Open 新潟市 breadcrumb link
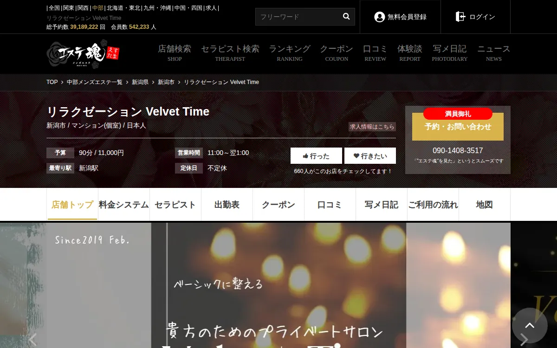 click(x=166, y=82)
